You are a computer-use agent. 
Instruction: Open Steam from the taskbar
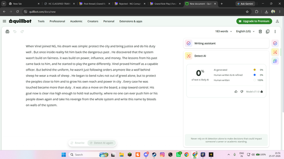[154, 155]
